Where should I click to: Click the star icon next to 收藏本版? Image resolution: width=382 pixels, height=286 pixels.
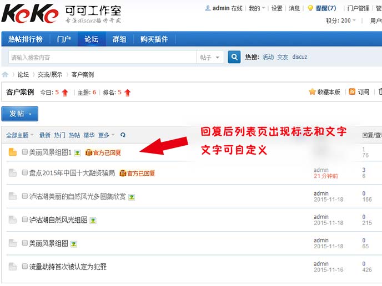click(312, 91)
